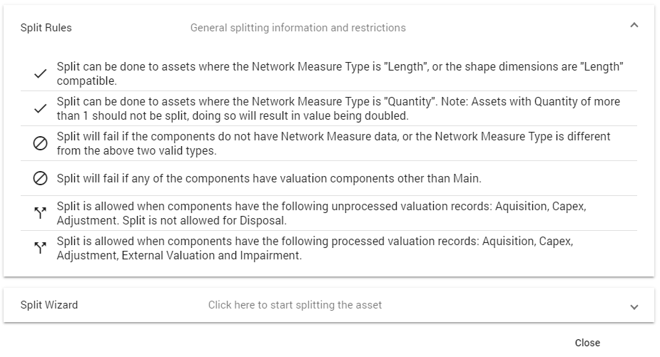Select the rule about components other than Main
The image size is (660, 357).
269,178
